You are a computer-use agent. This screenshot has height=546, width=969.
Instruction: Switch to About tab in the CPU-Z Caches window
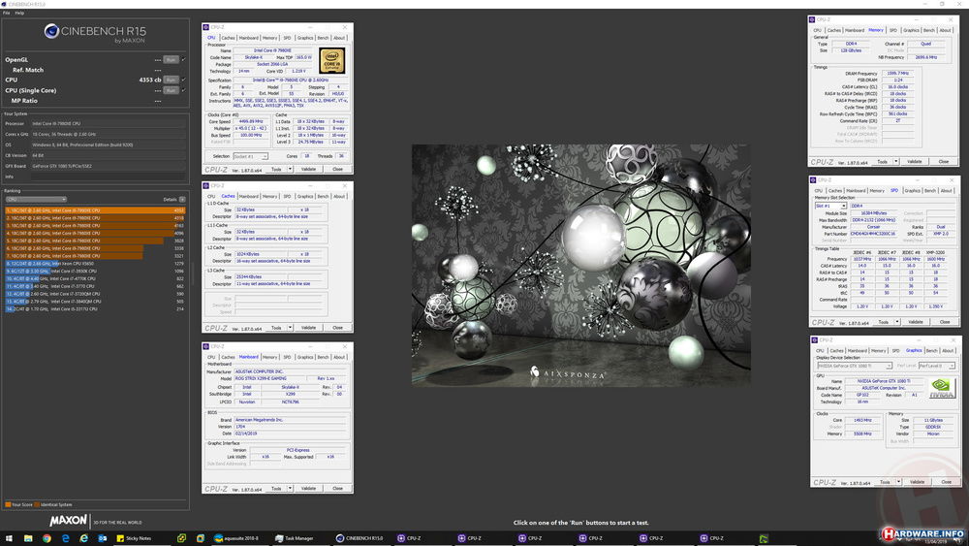[339, 196]
